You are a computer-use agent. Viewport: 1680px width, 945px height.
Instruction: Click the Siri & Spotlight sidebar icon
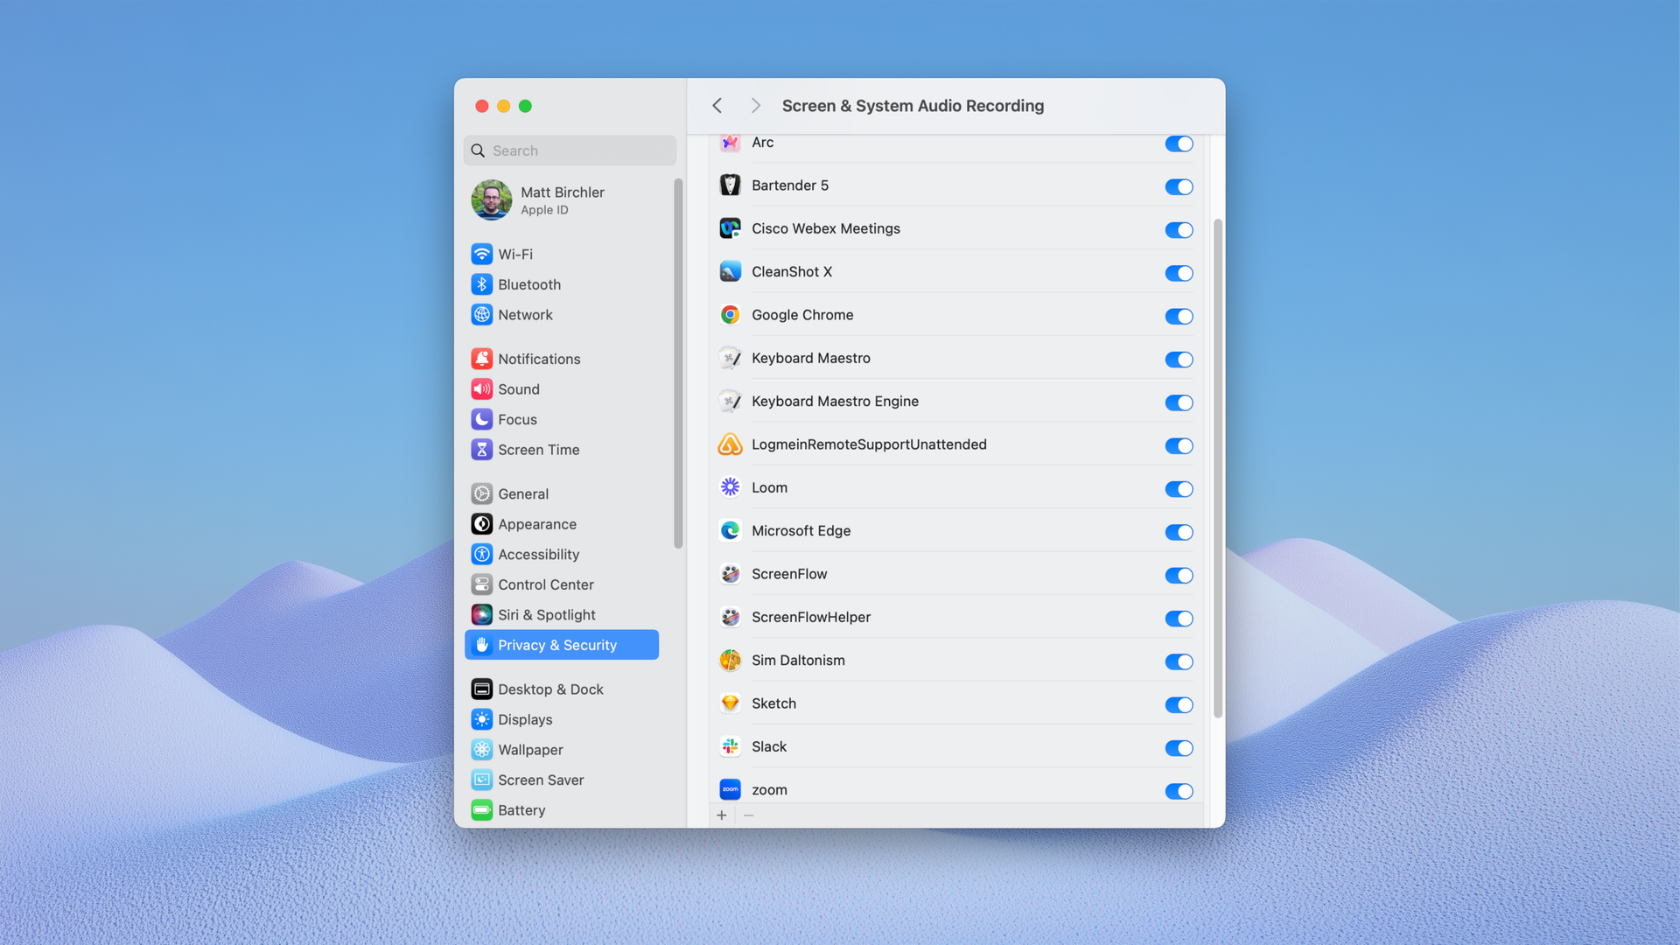481,615
